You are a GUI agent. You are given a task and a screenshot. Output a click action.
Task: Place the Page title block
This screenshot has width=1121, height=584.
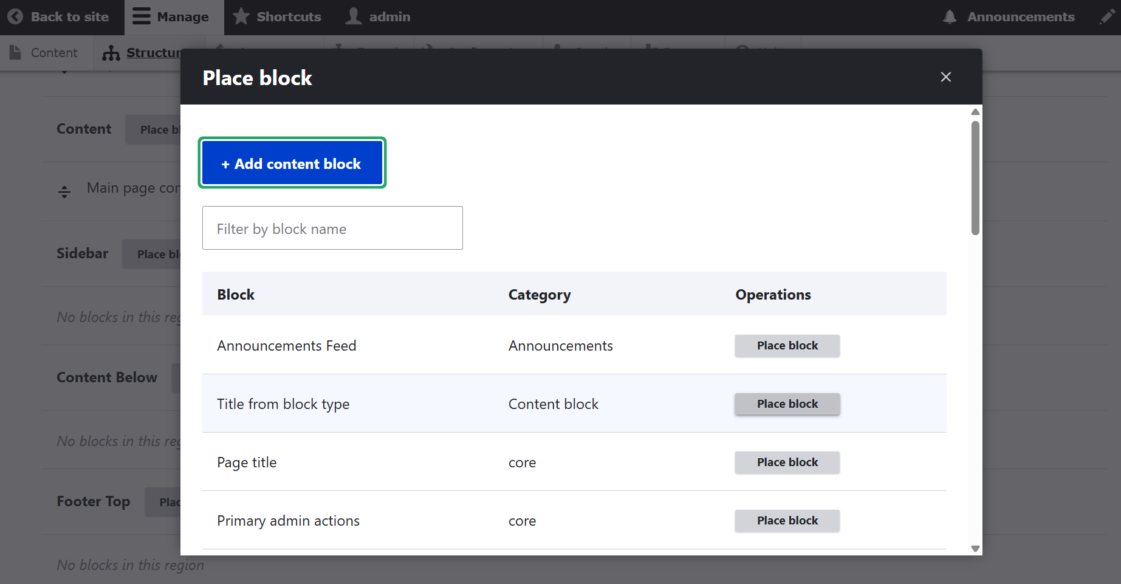coord(787,462)
